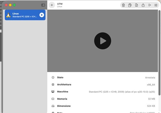Click the Macchina monitor icon
161x113 pixels.
tap(53, 92)
